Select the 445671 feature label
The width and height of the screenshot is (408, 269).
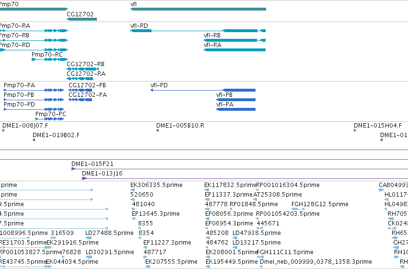coord(268,223)
